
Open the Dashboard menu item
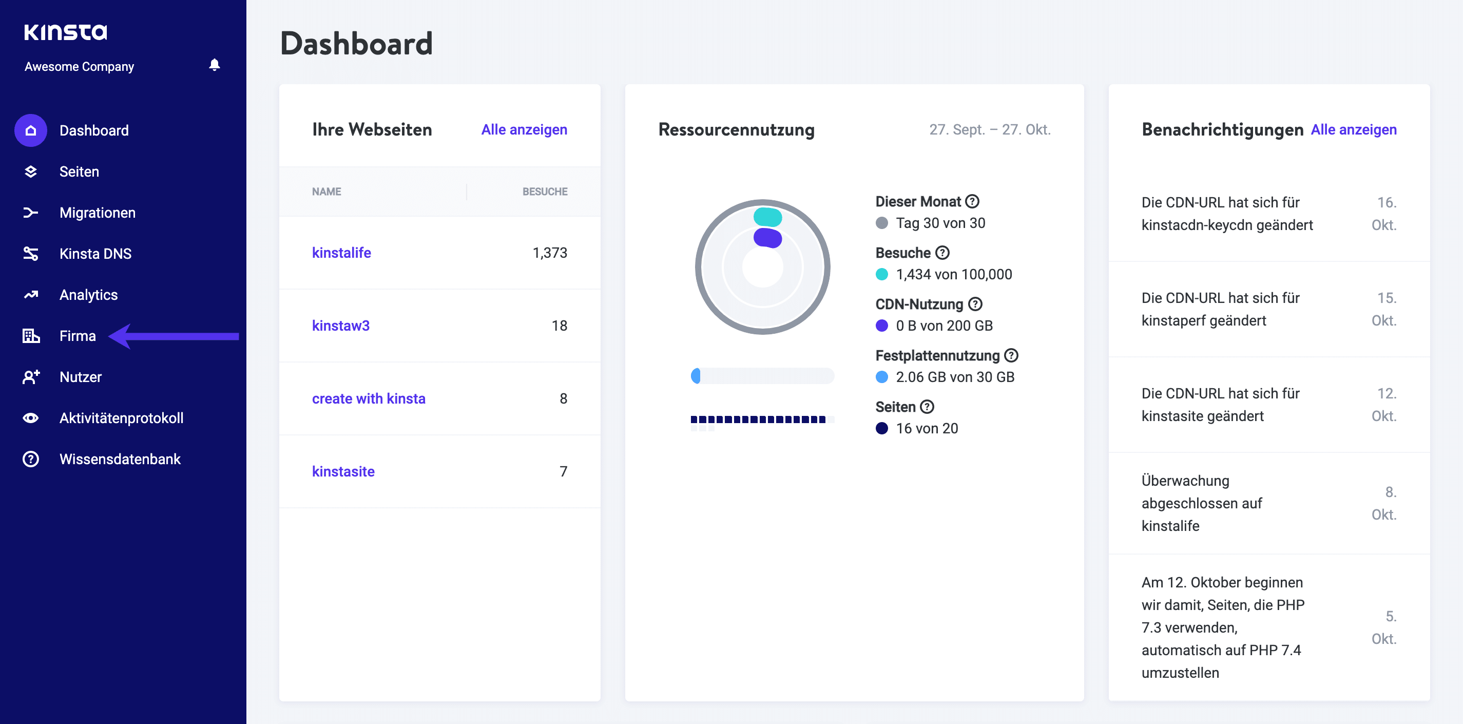(94, 130)
